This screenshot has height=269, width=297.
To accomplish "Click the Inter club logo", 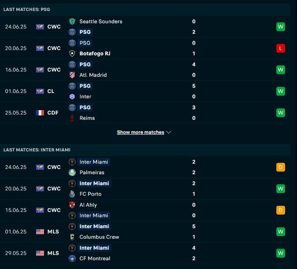I will tap(72, 97).
